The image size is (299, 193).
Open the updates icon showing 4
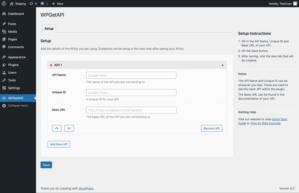[x=33, y=3]
